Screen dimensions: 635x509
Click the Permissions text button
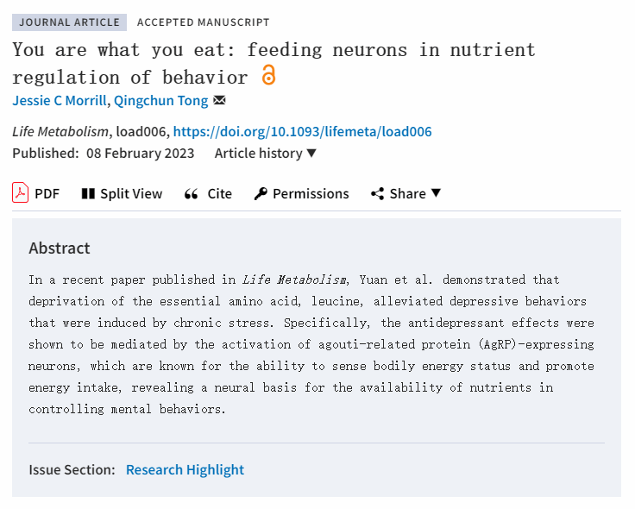[x=311, y=194]
